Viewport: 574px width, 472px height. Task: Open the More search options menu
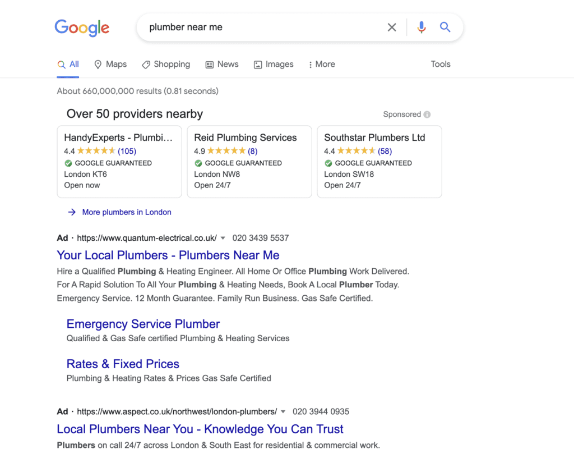322,65
